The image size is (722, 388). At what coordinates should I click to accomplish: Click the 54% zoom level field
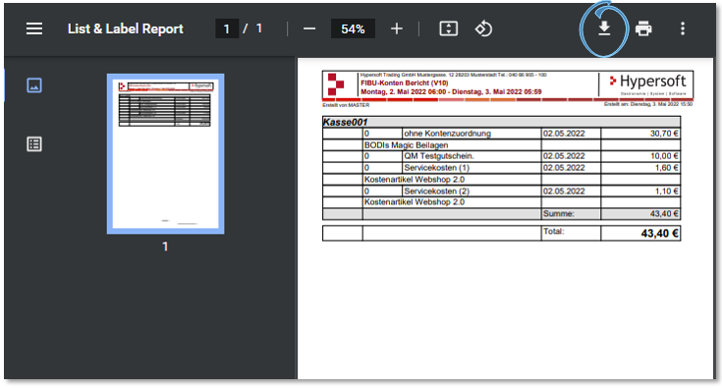tap(353, 28)
